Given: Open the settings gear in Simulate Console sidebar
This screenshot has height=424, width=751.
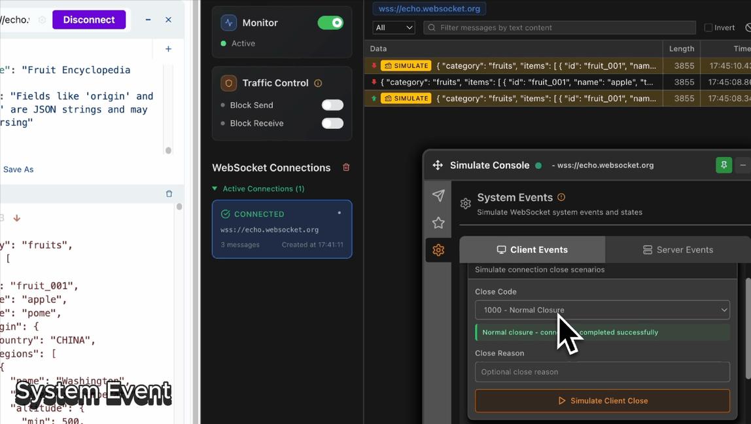Looking at the screenshot, I should click(x=438, y=249).
